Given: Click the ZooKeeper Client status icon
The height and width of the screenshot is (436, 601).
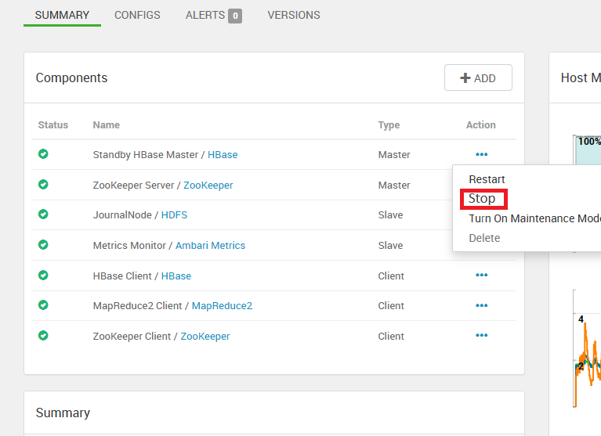Looking at the screenshot, I should pyautogui.click(x=43, y=336).
